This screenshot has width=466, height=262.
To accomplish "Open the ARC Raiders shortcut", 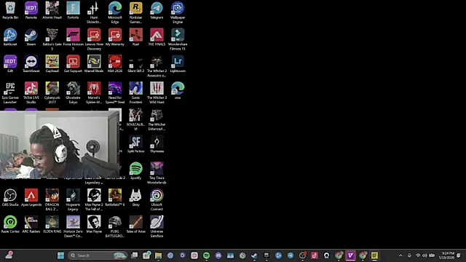I will click(31, 224).
